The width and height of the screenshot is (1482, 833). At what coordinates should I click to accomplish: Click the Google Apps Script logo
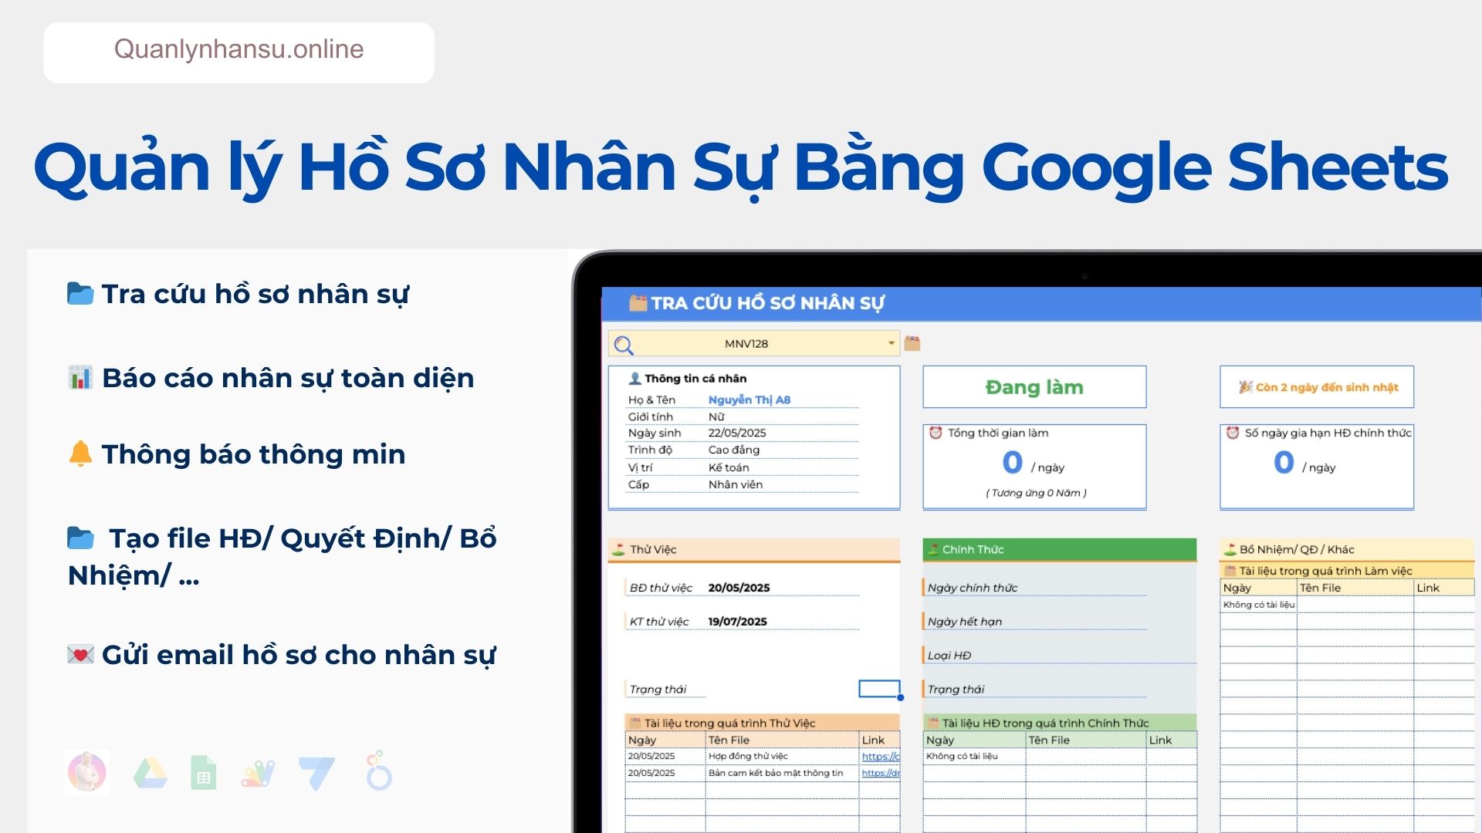click(258, 774)
